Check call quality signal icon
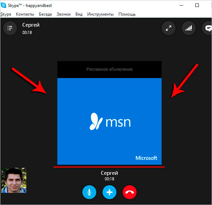Viewport: 212px width, 205px height. click(x=189, y=28)
